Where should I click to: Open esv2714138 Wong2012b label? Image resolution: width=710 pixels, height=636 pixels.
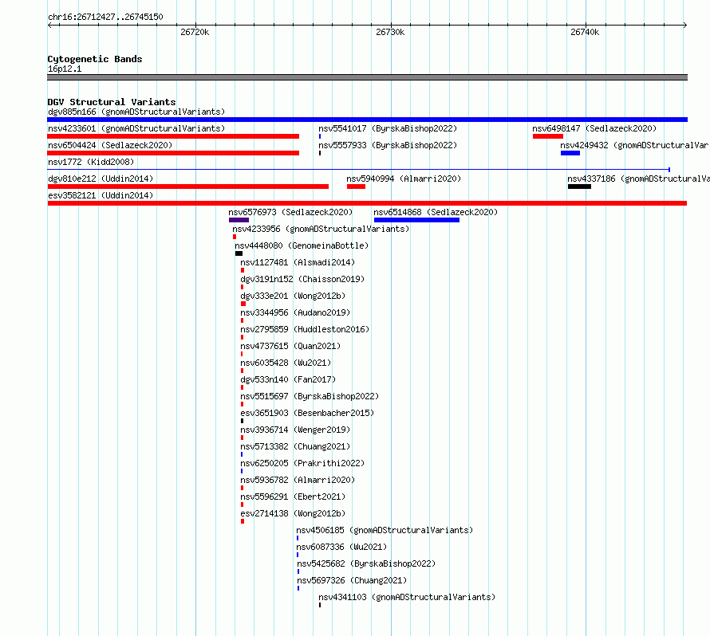(293, 513)
